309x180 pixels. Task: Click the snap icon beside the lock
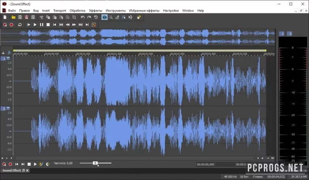coord(9,53)
